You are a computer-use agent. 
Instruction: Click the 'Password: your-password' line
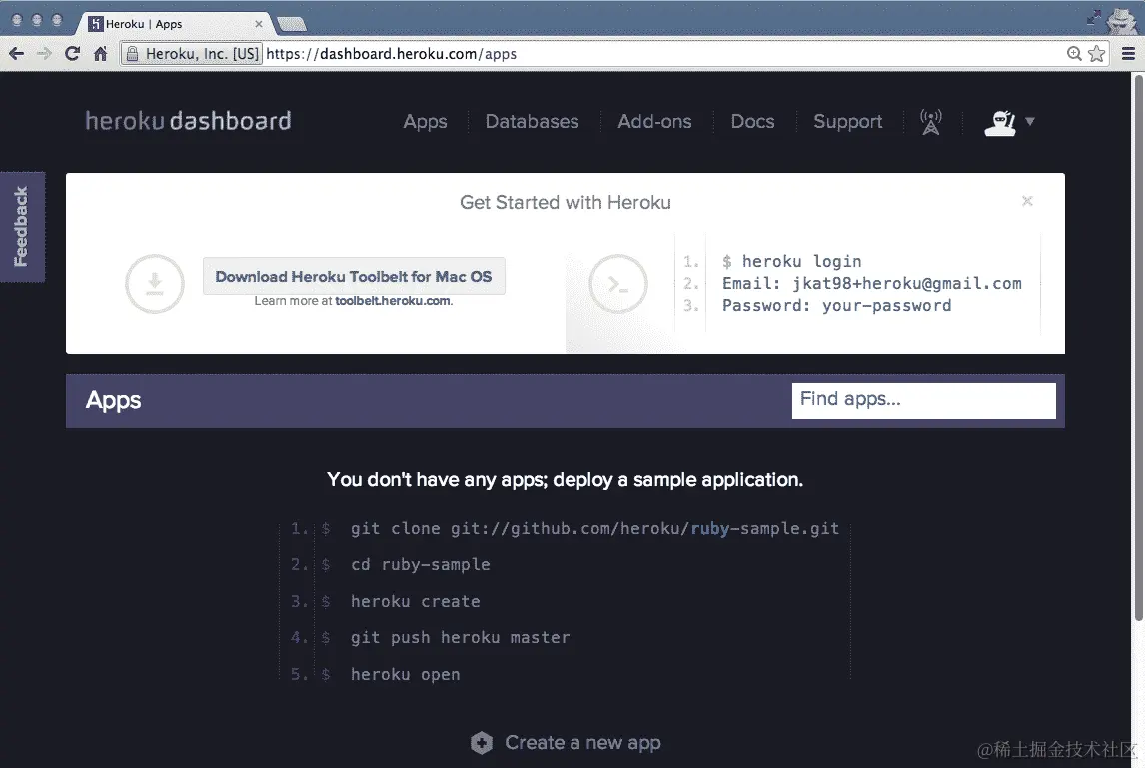(837, 305)
